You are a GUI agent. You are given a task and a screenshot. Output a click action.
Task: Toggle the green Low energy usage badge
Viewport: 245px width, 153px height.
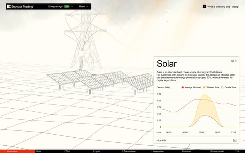tap(67, 7)
